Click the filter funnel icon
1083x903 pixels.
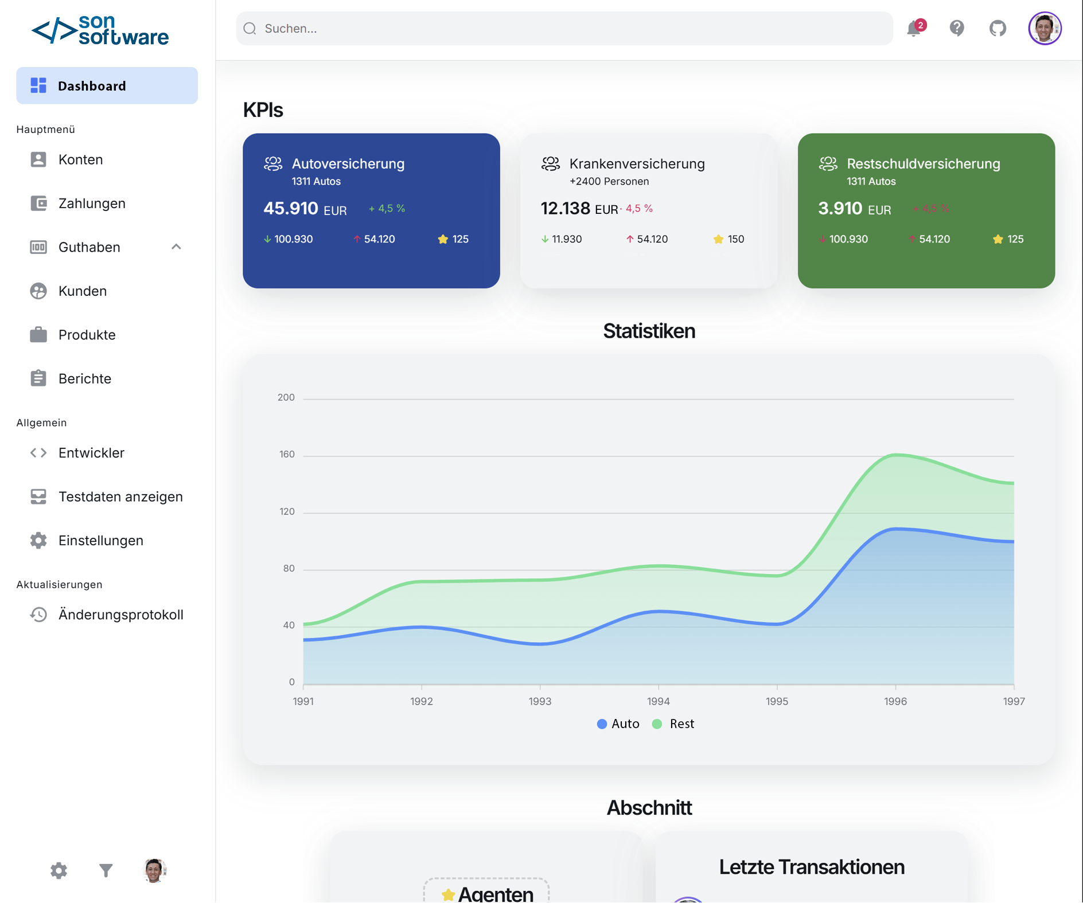106,871
